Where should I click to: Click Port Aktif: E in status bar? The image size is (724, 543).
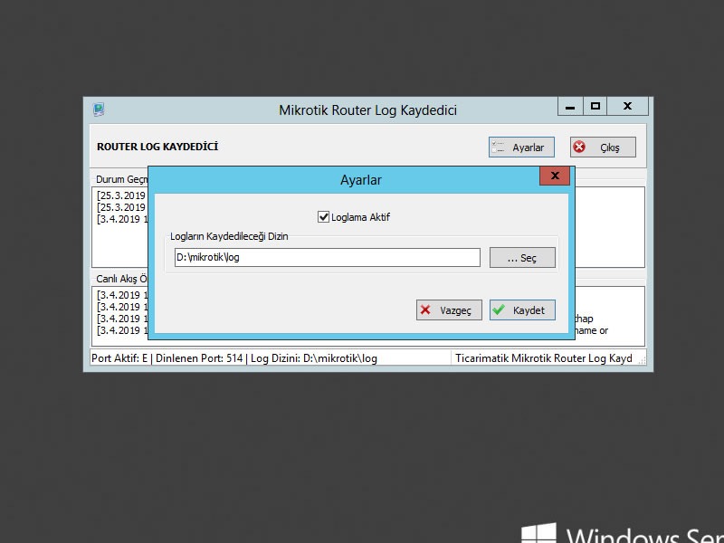tap(120, 358)
